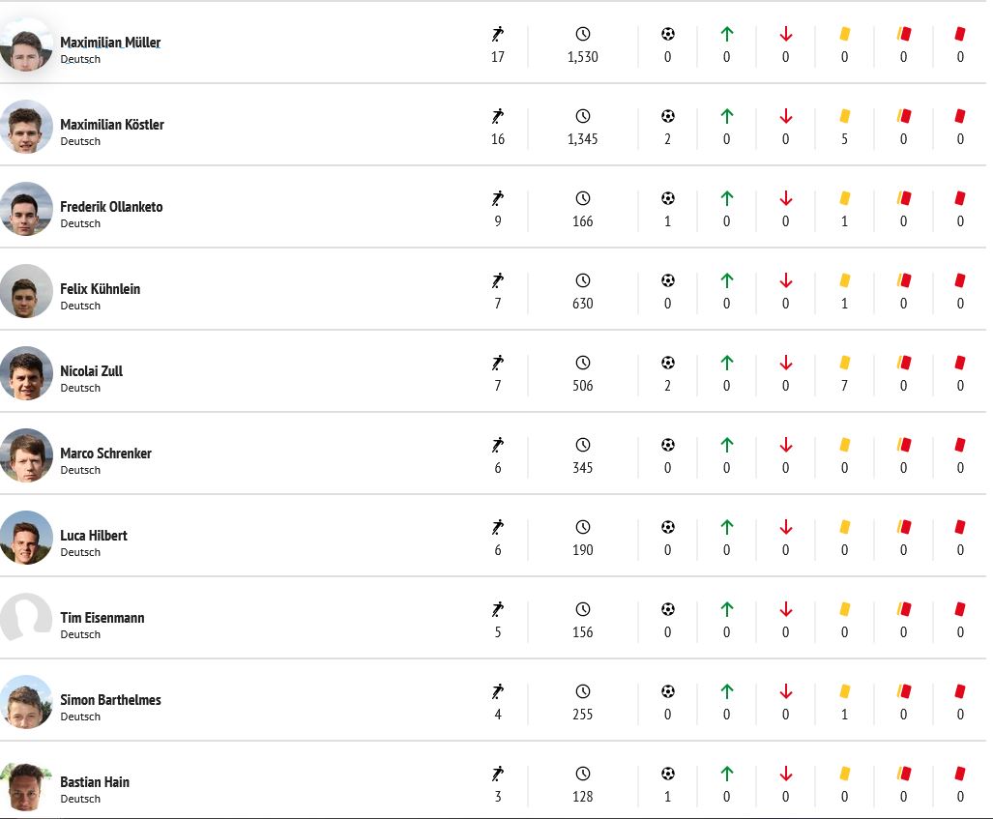This screenshot has width=993, height=819.
Task: Click the minutes clock icon for Simon Barthelmes
Action: [583, 691]
